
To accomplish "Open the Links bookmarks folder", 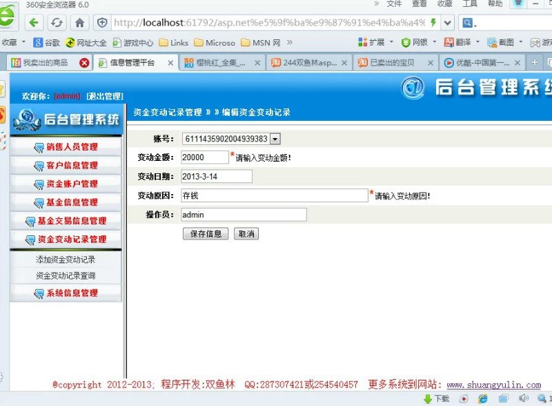I will (x=174, y=43).
